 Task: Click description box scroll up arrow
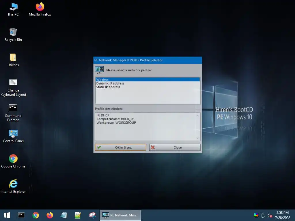pyautogui.click(x=198, y=116)
